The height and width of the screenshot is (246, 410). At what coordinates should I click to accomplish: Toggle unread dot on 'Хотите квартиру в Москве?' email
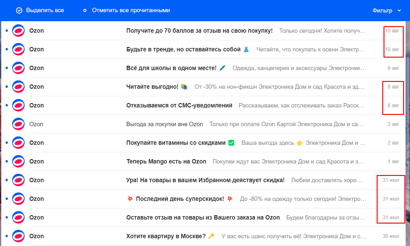7,236
